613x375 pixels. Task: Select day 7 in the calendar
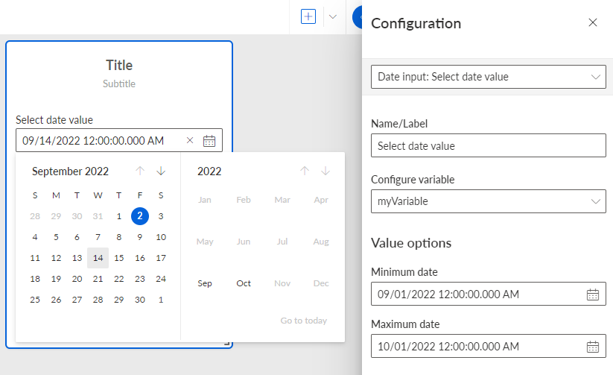(98, 237)
